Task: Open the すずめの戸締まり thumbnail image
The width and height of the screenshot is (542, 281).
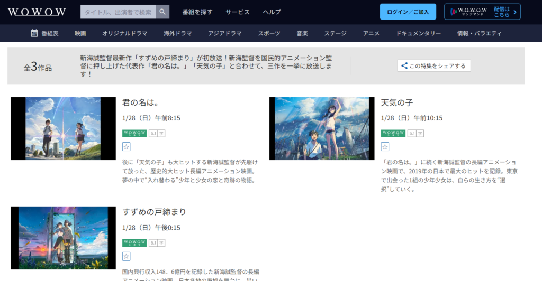Action: pyautogui.click(x=64, y=238)
